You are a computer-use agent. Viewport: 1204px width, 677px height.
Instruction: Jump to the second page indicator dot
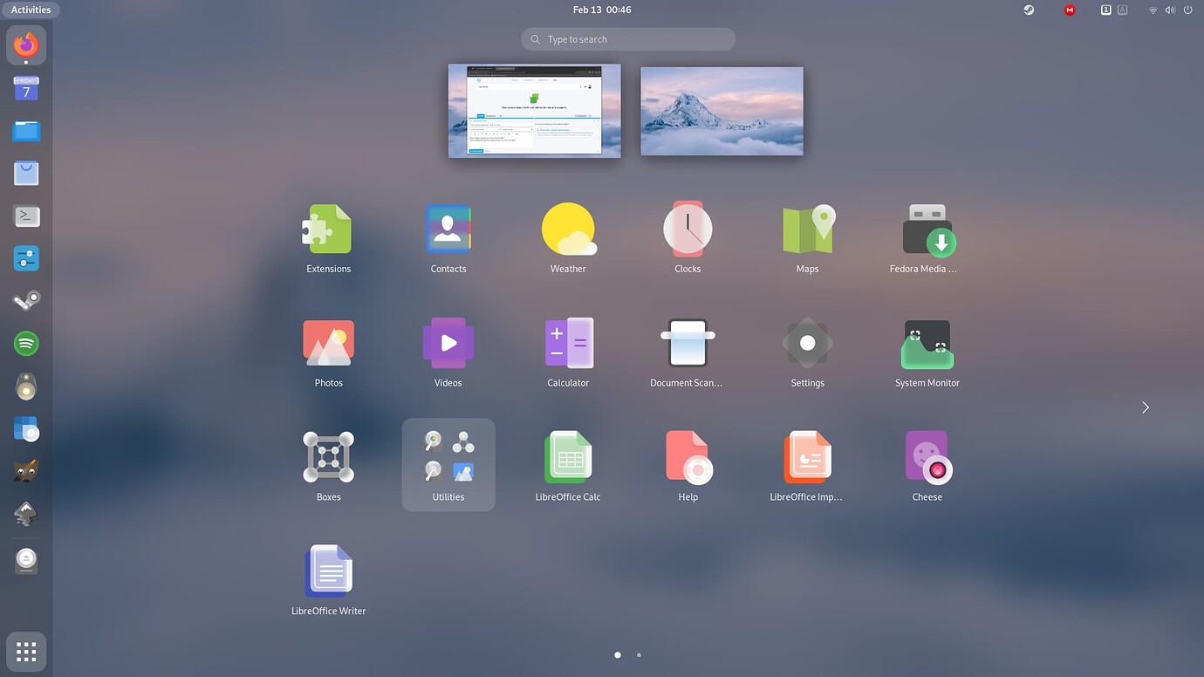tap(639, 654)
